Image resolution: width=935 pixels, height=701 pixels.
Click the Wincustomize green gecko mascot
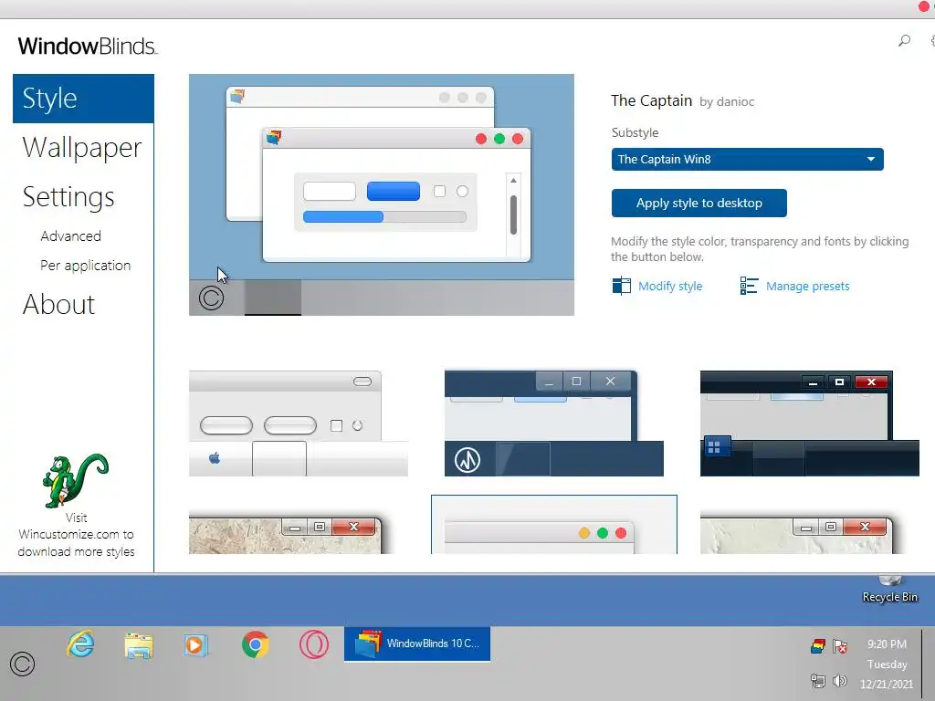pyautogui.click(x=76, y=480)
